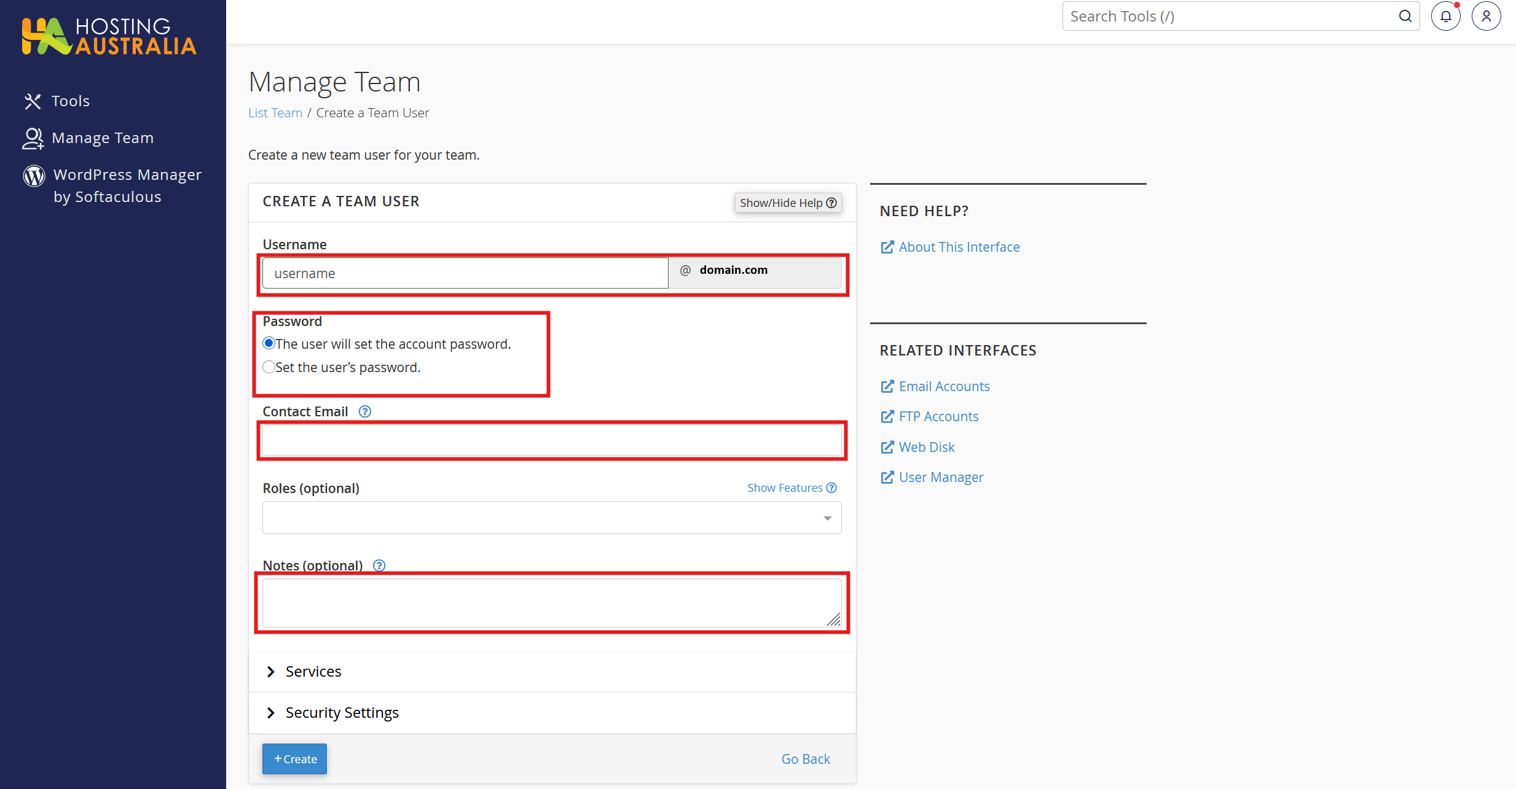
Task: Expand the Security Settings section
Action: tap(552, 713)
